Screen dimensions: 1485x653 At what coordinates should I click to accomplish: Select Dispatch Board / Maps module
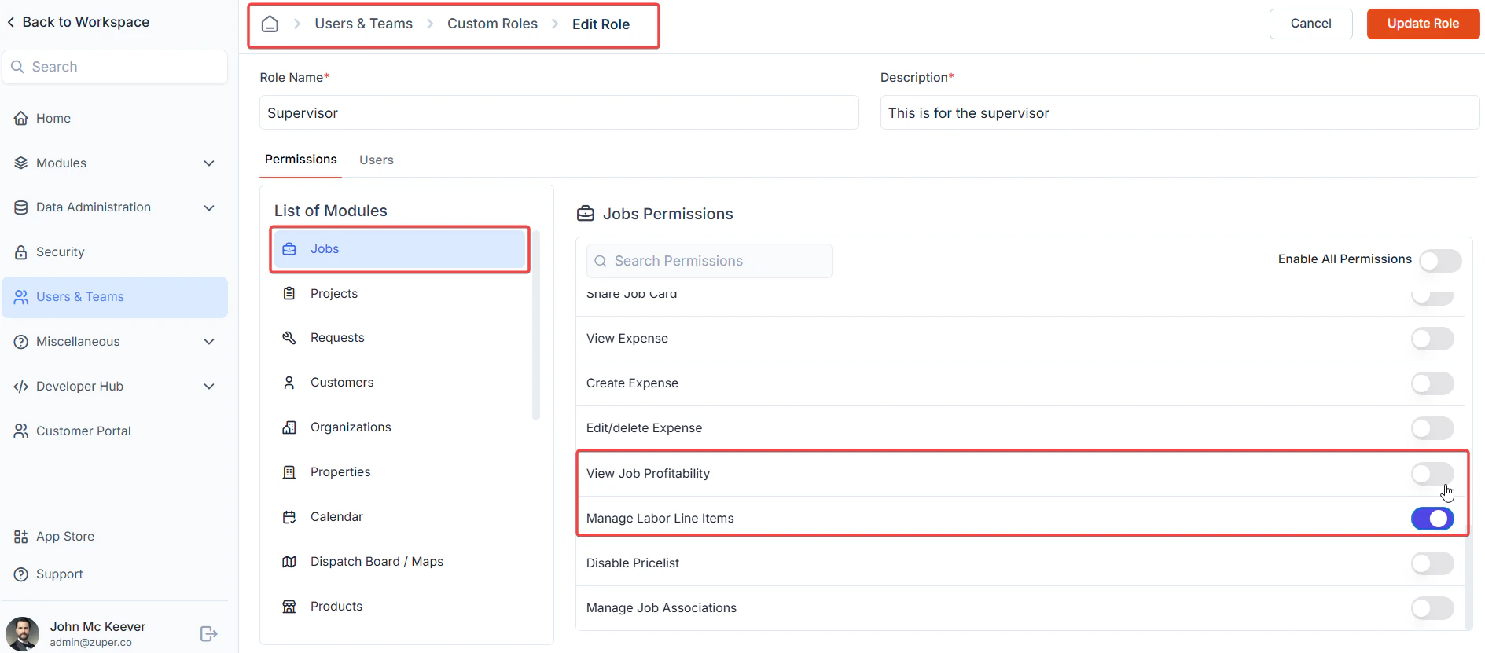click(x=399, y=562)
